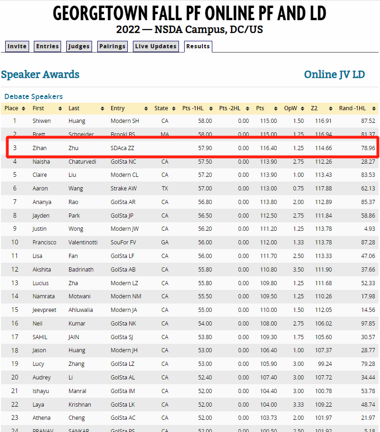The image size is (380, 432).
Task: Switch to the Entries tab
Action: (x=47, y=46)
